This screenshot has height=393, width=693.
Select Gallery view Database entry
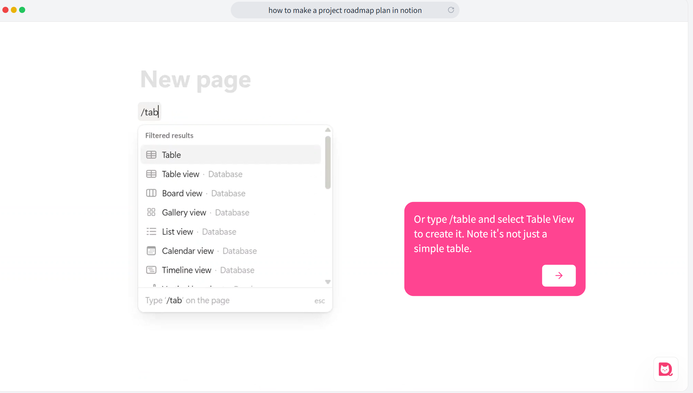click(x=230, y=213)
